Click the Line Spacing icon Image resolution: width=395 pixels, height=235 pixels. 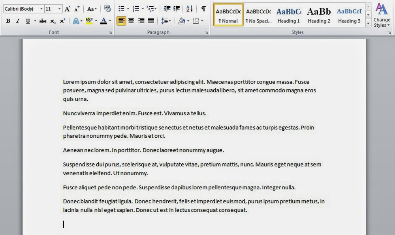166,21
